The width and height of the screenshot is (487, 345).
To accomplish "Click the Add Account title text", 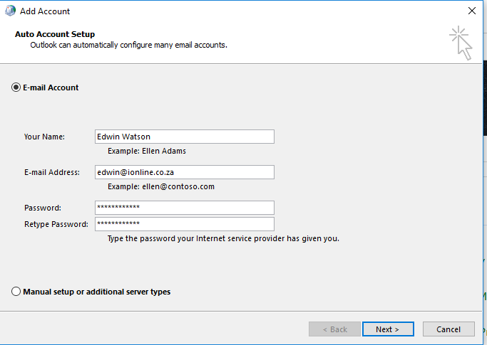I will (x=45, y=11).
